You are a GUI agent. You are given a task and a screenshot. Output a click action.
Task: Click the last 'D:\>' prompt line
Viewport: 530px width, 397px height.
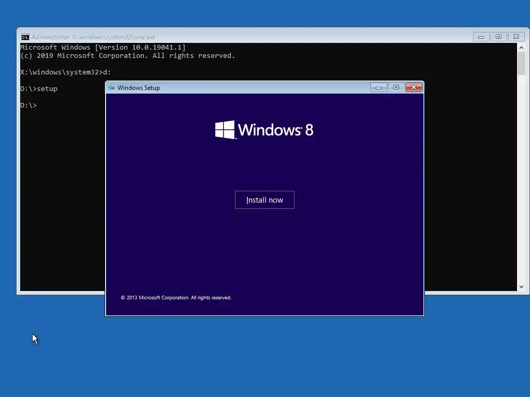[28, 105]
